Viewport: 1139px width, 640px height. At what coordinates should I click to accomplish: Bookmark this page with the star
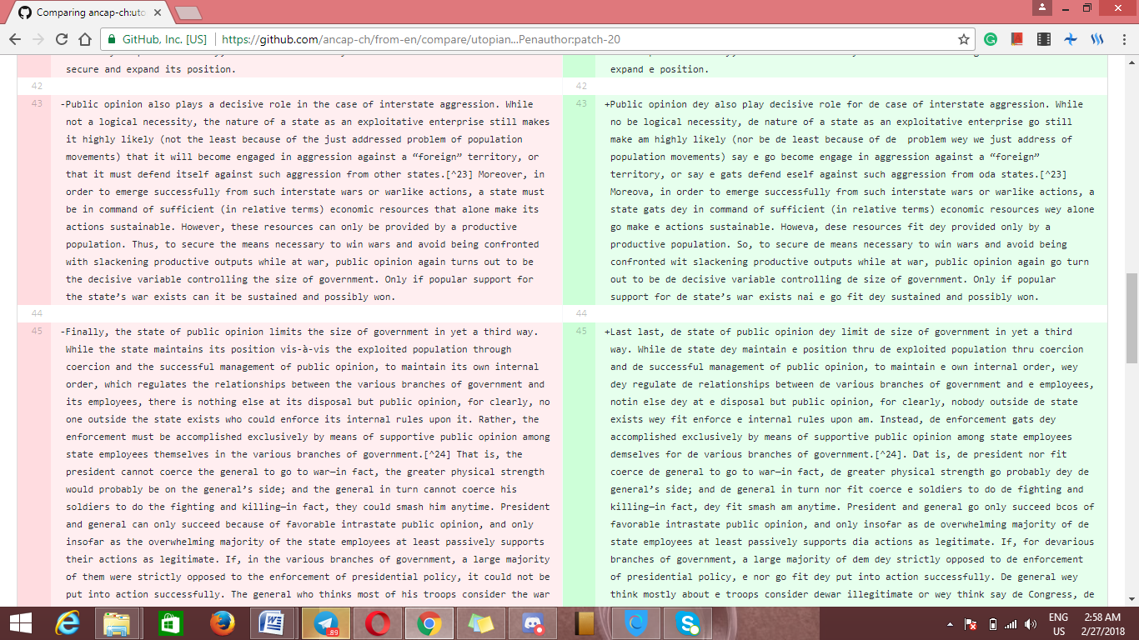(964, 39)
